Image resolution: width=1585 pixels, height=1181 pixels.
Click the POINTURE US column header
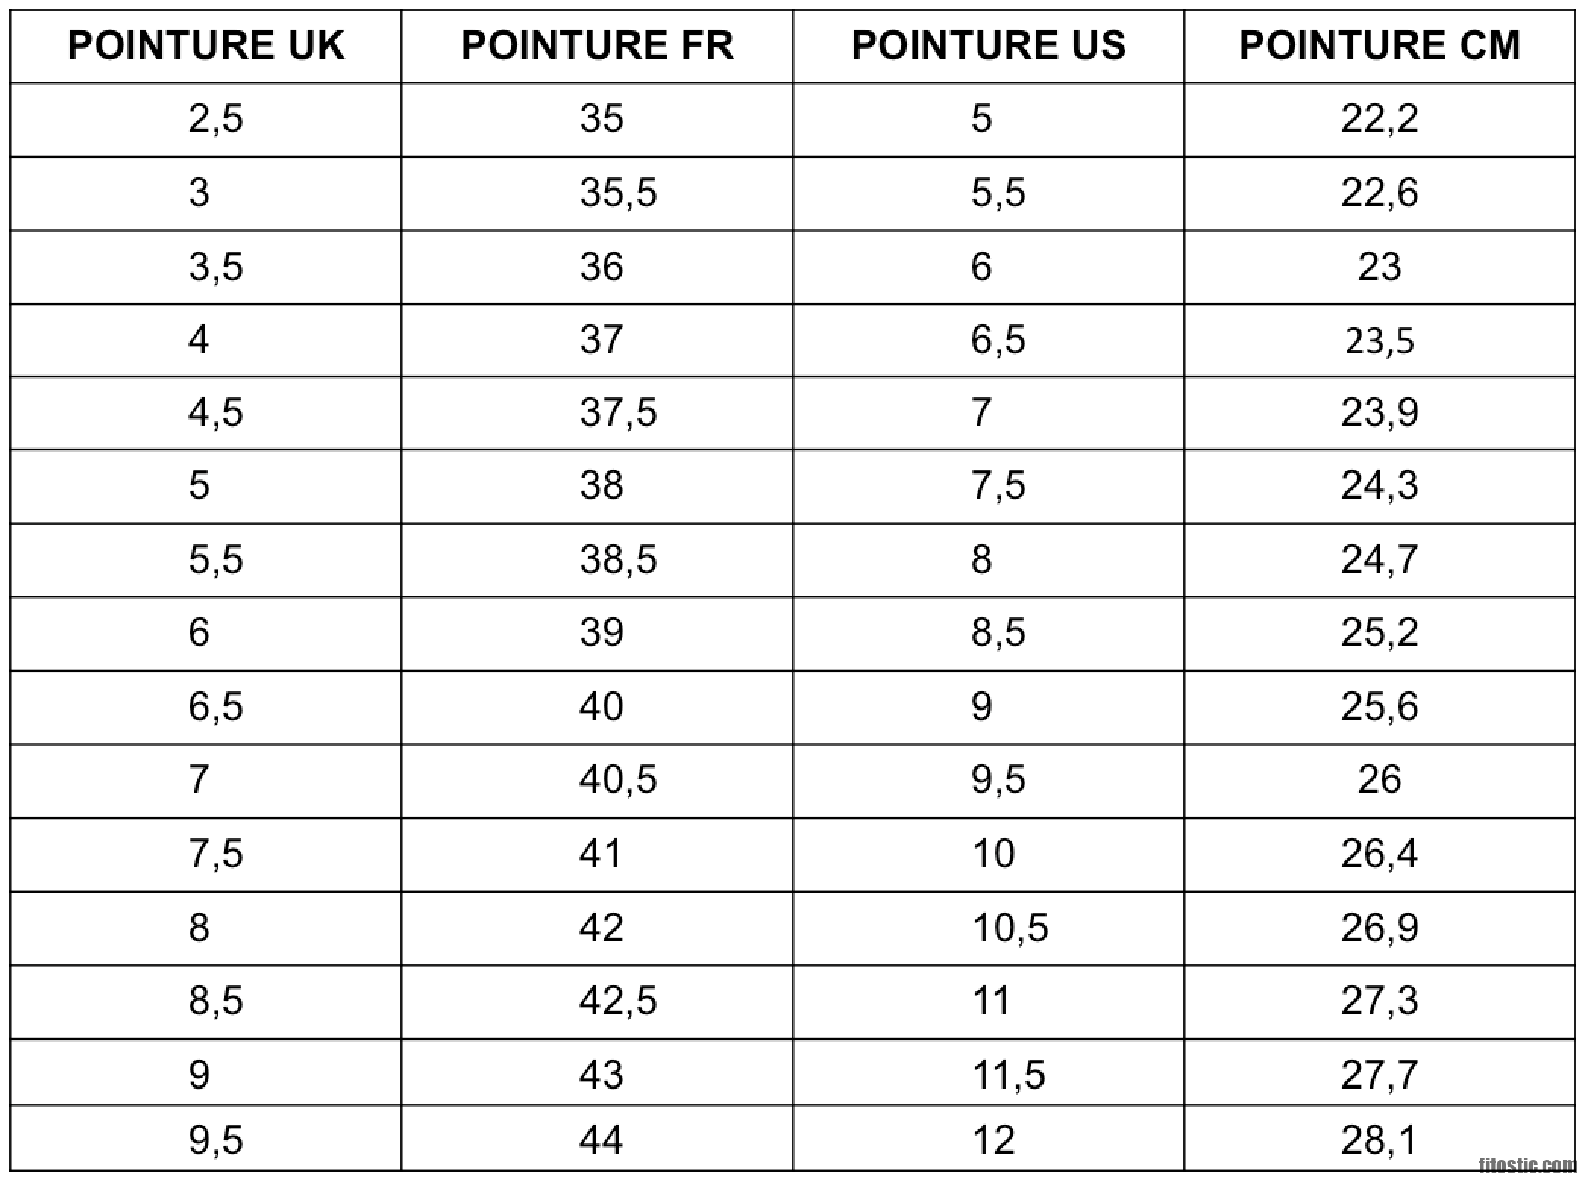[x=988, y=45]
